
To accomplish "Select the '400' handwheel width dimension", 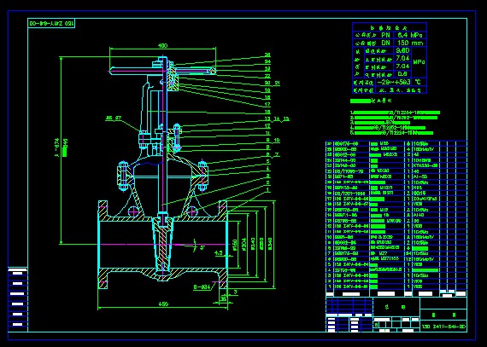I will coord(162,45).
